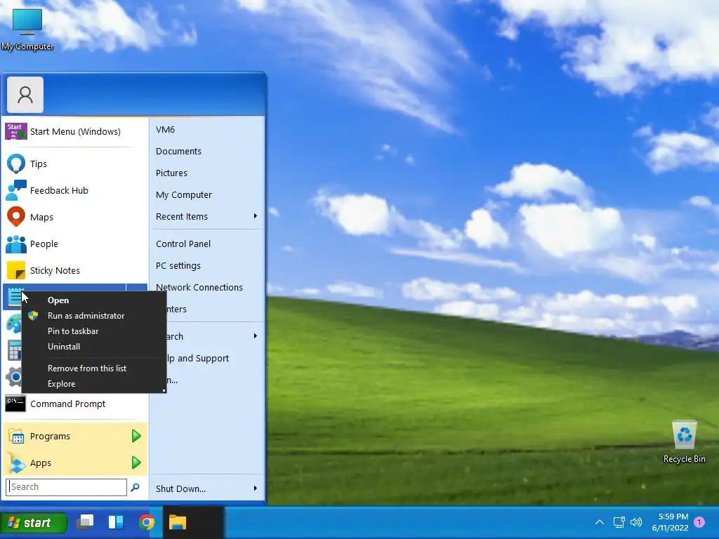Choose Pin to taskbar
The image size is (719, 539).
94,331
